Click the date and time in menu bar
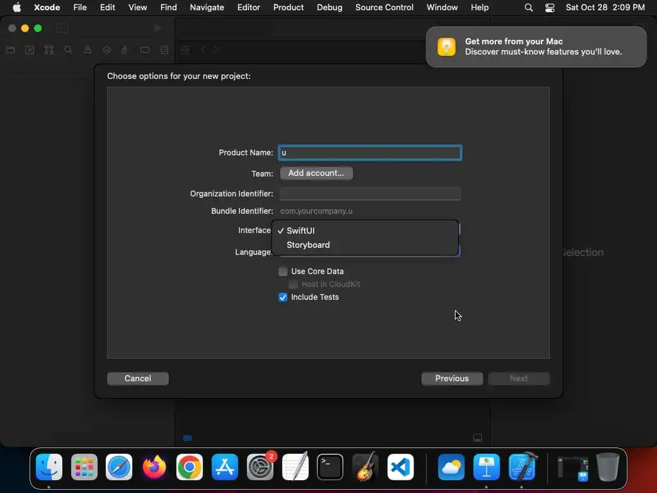This screenshot has height=493, width=657. click(605, 8)
